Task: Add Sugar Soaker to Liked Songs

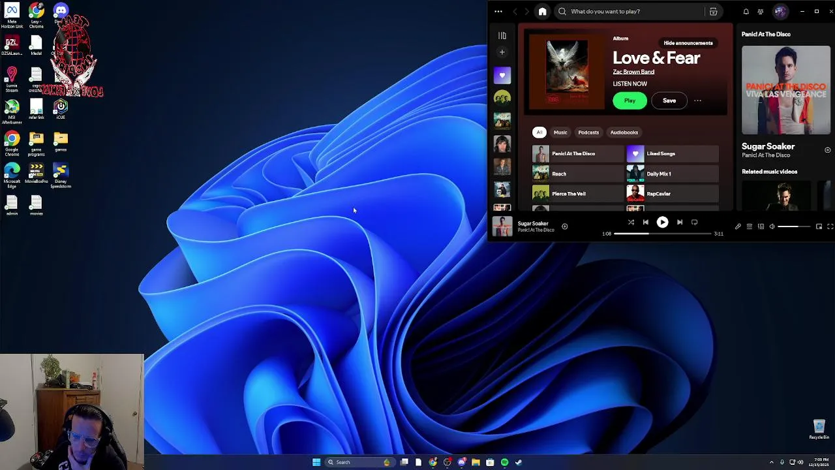Action: pos(565,227)
